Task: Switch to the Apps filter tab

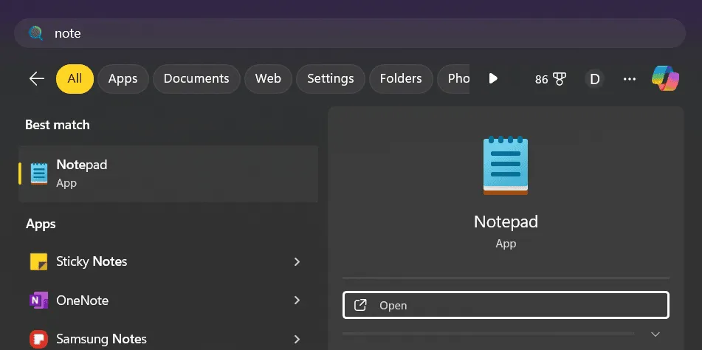Action: click(123, 79)
